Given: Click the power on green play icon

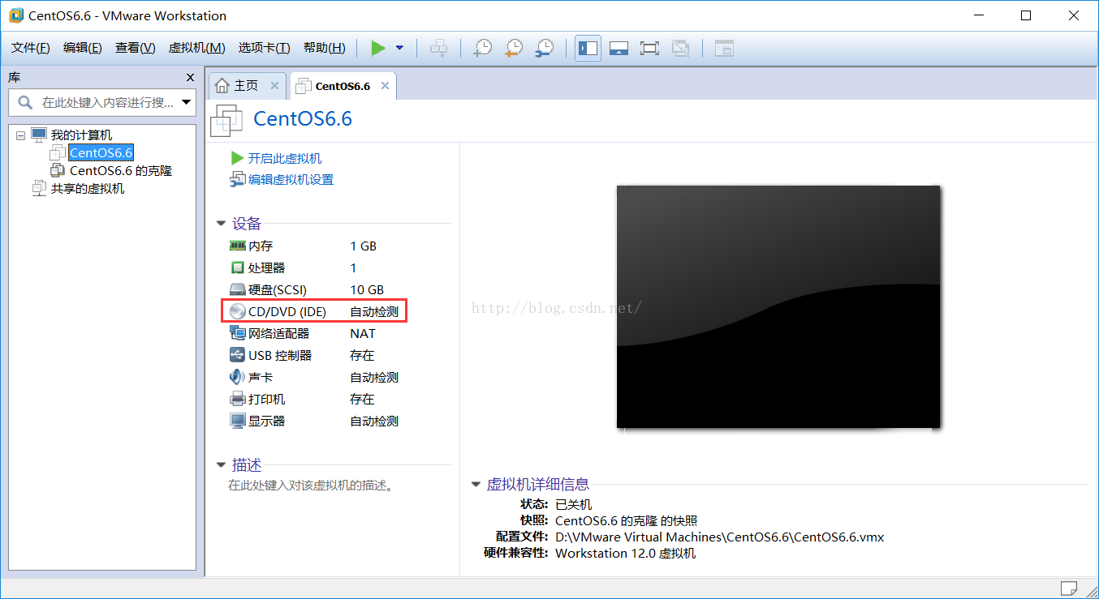Looking at the screenshot, I should (x=377, y=48).
